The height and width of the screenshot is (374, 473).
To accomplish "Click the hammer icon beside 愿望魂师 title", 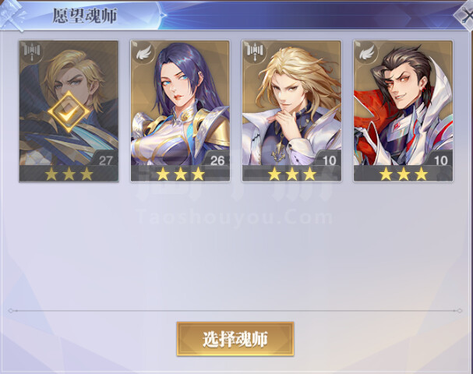I will tap(12, 15).
